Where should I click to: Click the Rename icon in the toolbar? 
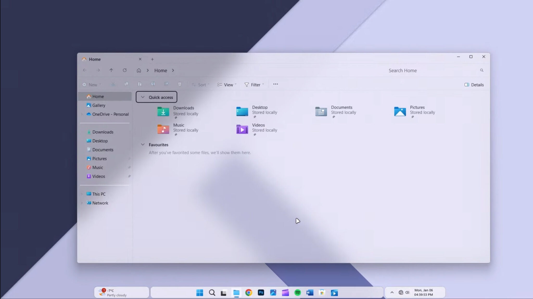[153, 84]
